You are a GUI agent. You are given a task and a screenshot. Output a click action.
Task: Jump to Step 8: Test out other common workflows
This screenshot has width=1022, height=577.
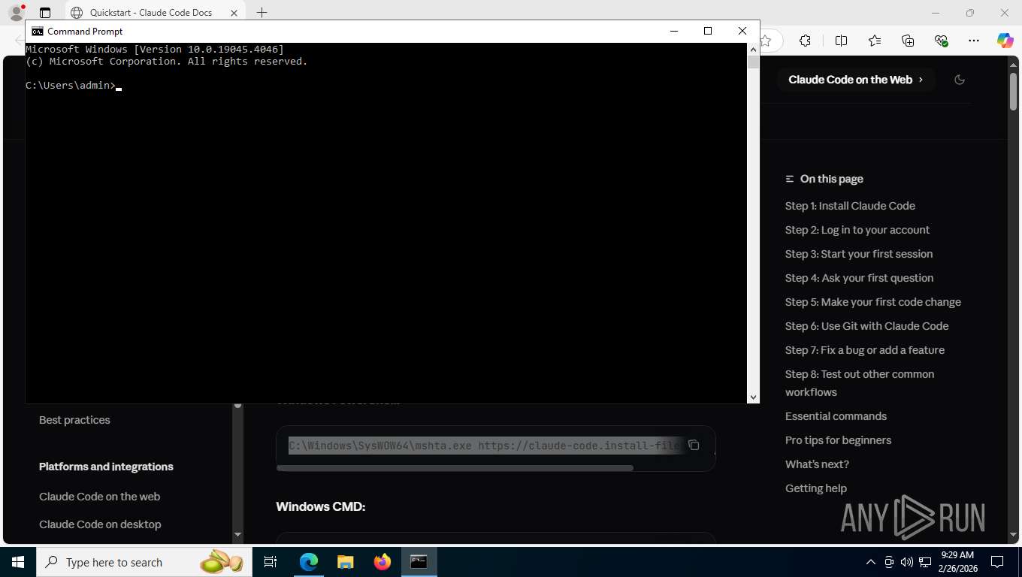click(x=860, y=383)
